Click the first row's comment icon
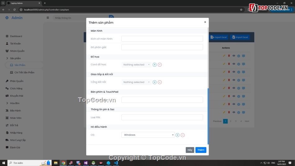Screen dimensions: 295x166 click(243, 56)
